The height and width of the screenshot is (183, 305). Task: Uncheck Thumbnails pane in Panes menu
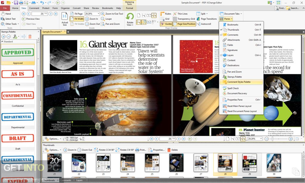pyautogui.click(x=241, y=30)
